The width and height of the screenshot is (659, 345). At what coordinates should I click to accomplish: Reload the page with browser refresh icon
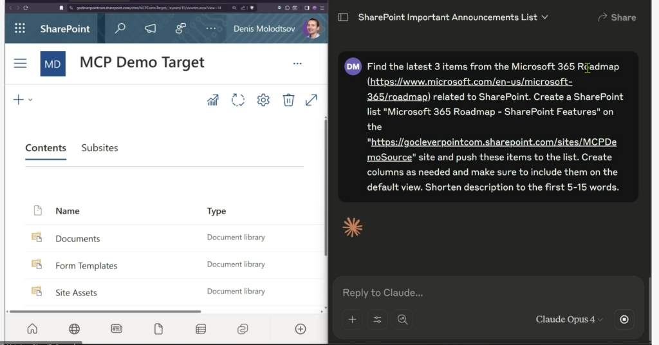pyautogui.click(x=26, y=8)
